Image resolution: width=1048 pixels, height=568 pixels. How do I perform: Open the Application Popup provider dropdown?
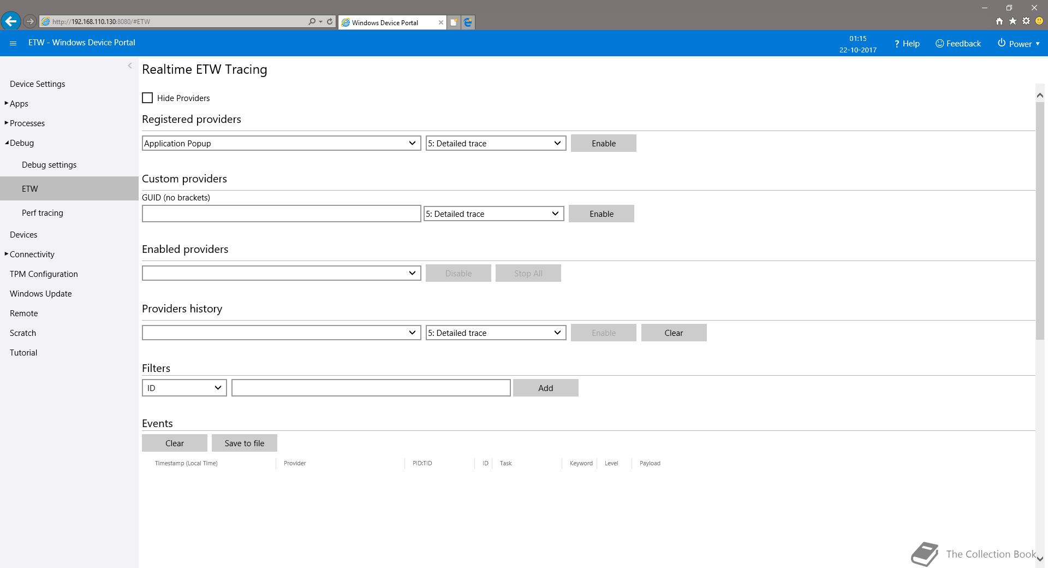tap(281, 143)
